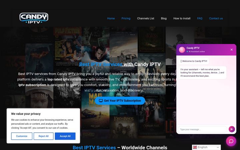This screenshot has width=240, height=150.
Task: Click the chat assistant avatar icon
Action: (182, 50)
